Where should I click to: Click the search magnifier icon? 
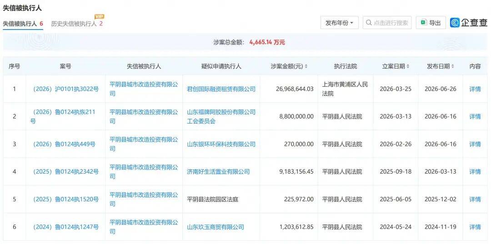369,23
